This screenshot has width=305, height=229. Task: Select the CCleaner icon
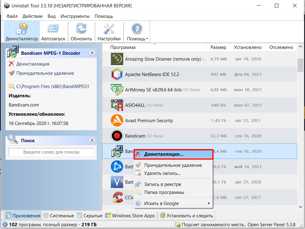pos(117,197)
